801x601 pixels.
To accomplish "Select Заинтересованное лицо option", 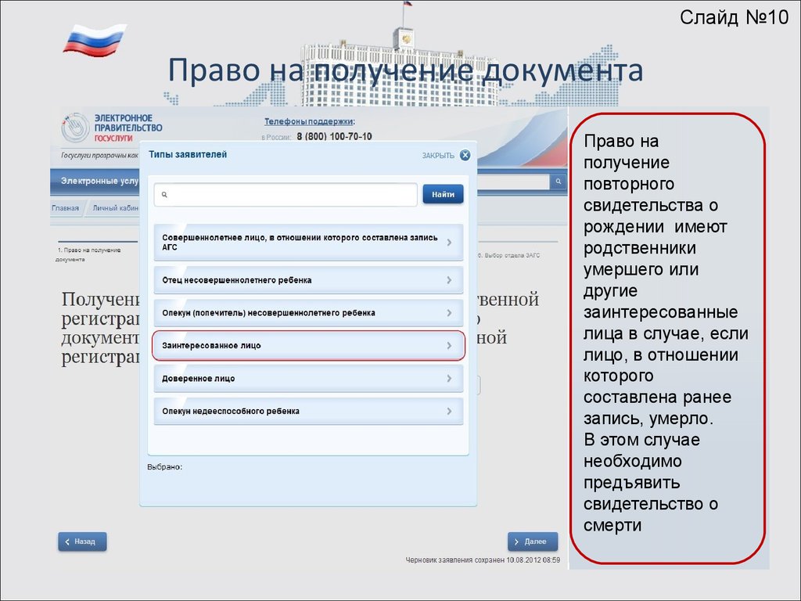I will pyautogui.click(x=308, y=345).
